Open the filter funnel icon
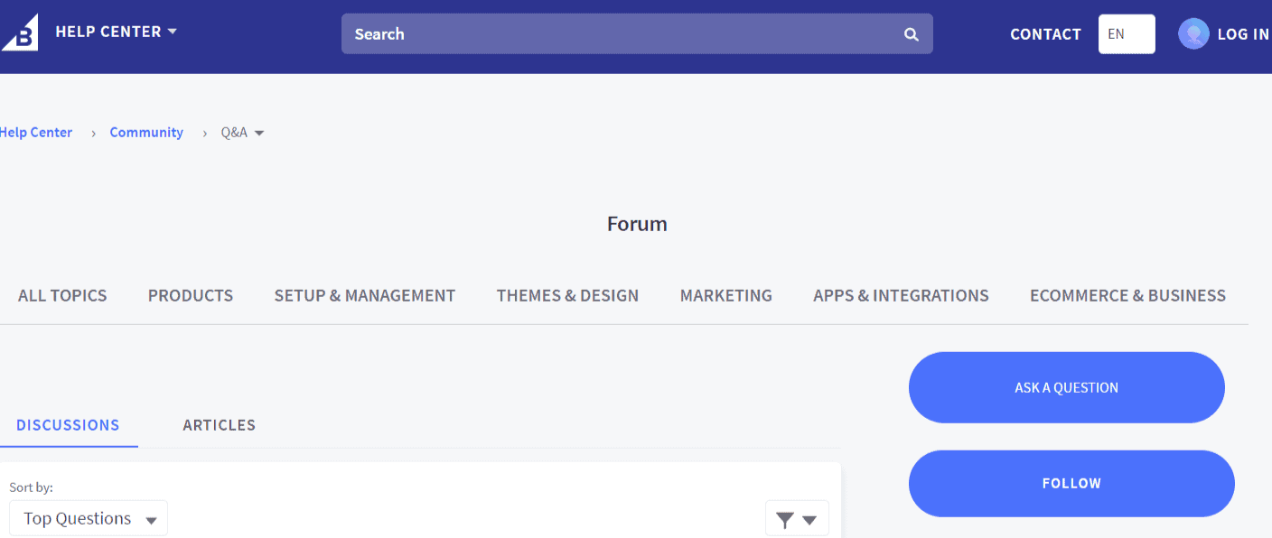The width and height of the screenshot is (1272, 538). coord(783,517)
